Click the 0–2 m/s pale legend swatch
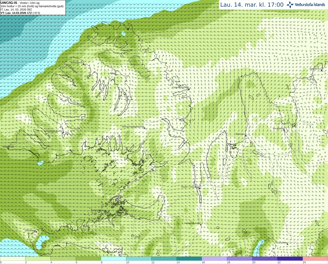 tap(13, 259)
